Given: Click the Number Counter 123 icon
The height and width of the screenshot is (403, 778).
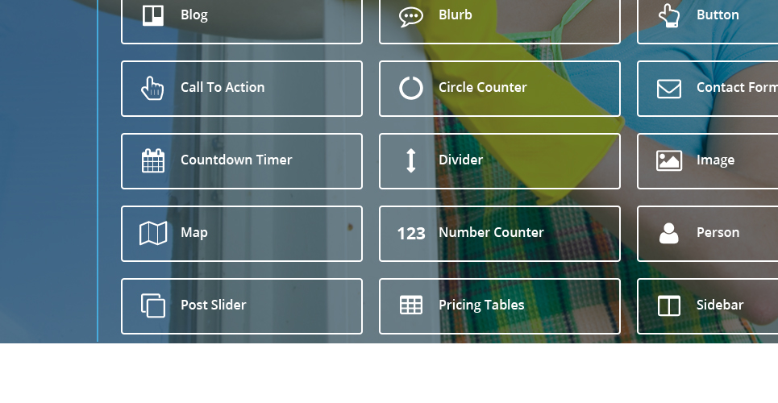Looking at the screenshot, I should click(x=411, y=233).
